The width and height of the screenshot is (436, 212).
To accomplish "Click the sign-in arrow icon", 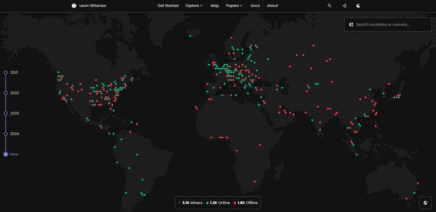I will [x=344, y=5].
